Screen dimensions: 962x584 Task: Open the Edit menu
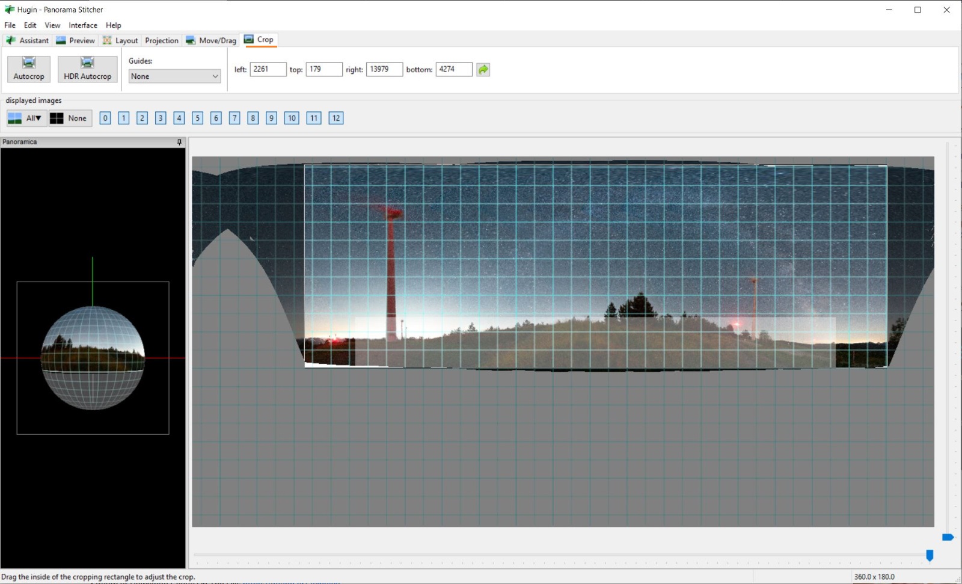tap(30, 25)
